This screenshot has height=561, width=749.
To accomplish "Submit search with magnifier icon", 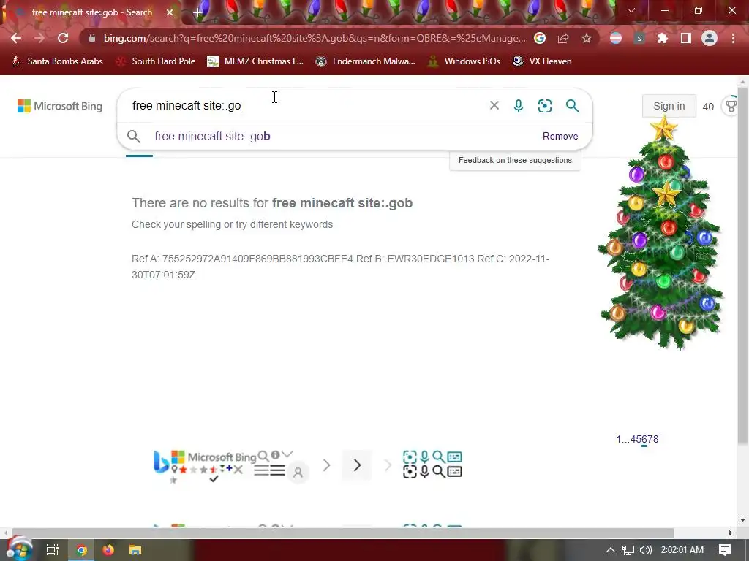I will pos(572,105).
